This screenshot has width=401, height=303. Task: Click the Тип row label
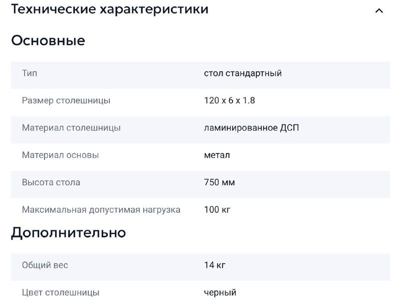point(29,73)
